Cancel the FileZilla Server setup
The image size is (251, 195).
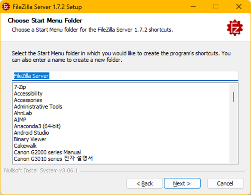[x=225, y=183]
